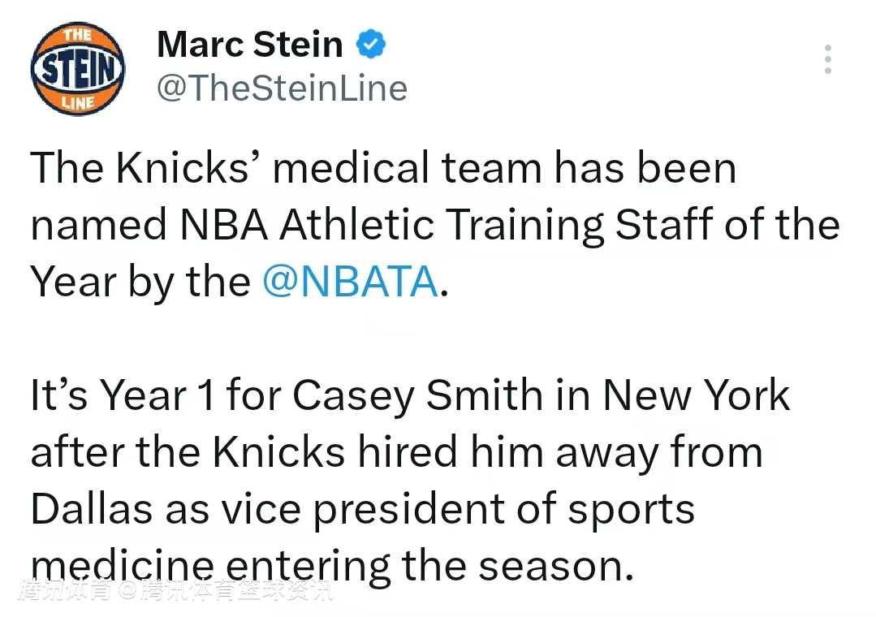876x617 pixels.
Task: Visit the @TheSteinLine handle
Action: pyautogui.click(x=282, y=88)
